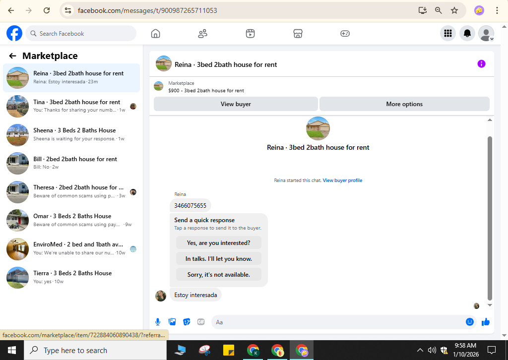Open View buyer profile link

[342, 180]
